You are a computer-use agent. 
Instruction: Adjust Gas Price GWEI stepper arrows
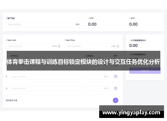tap(118, 46)
